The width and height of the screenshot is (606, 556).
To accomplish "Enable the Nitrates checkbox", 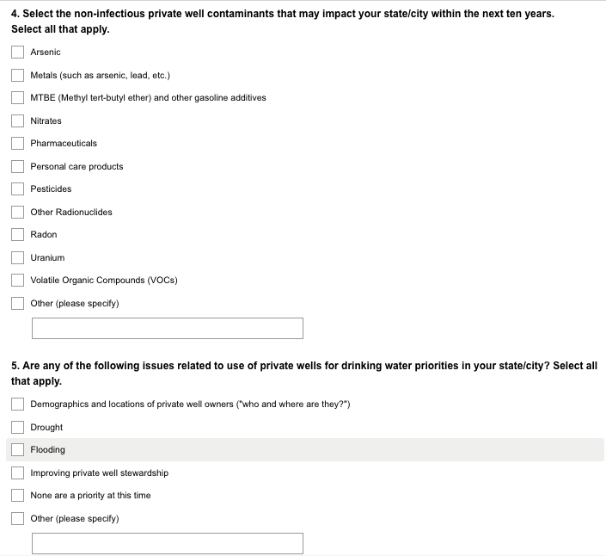I will (x=17, y=120).
